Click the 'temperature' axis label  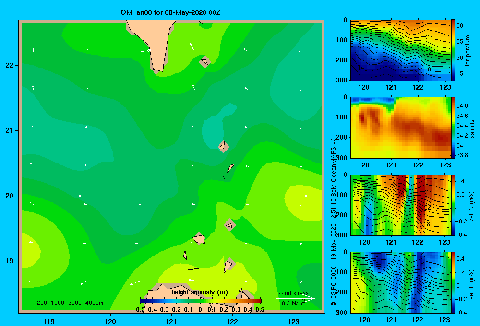(468, 50)
